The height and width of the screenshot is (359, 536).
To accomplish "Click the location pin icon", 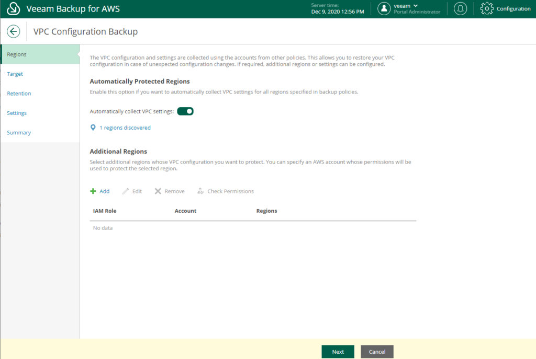I will click(x=93, y=128).
